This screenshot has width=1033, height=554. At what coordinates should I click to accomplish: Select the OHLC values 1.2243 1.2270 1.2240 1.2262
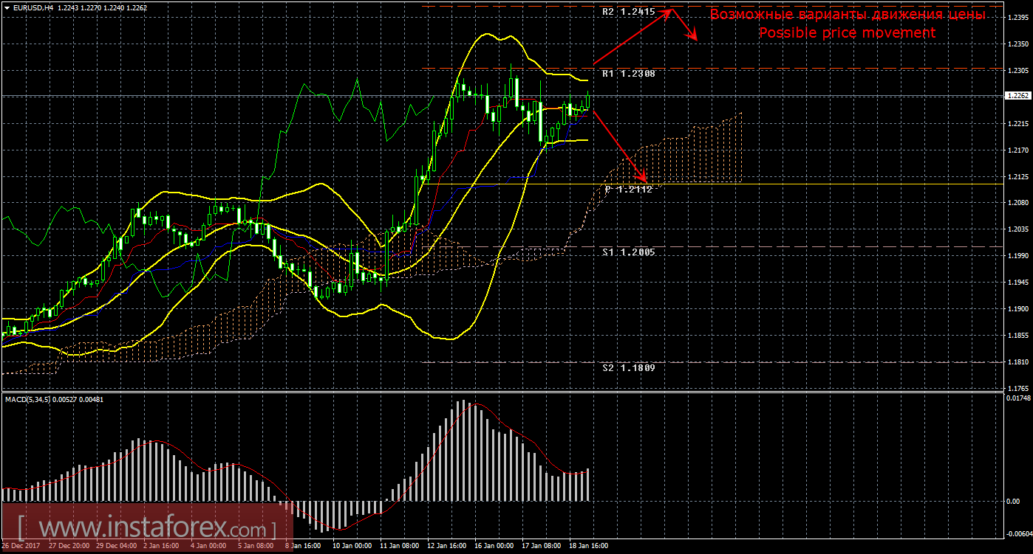(102, 7)
